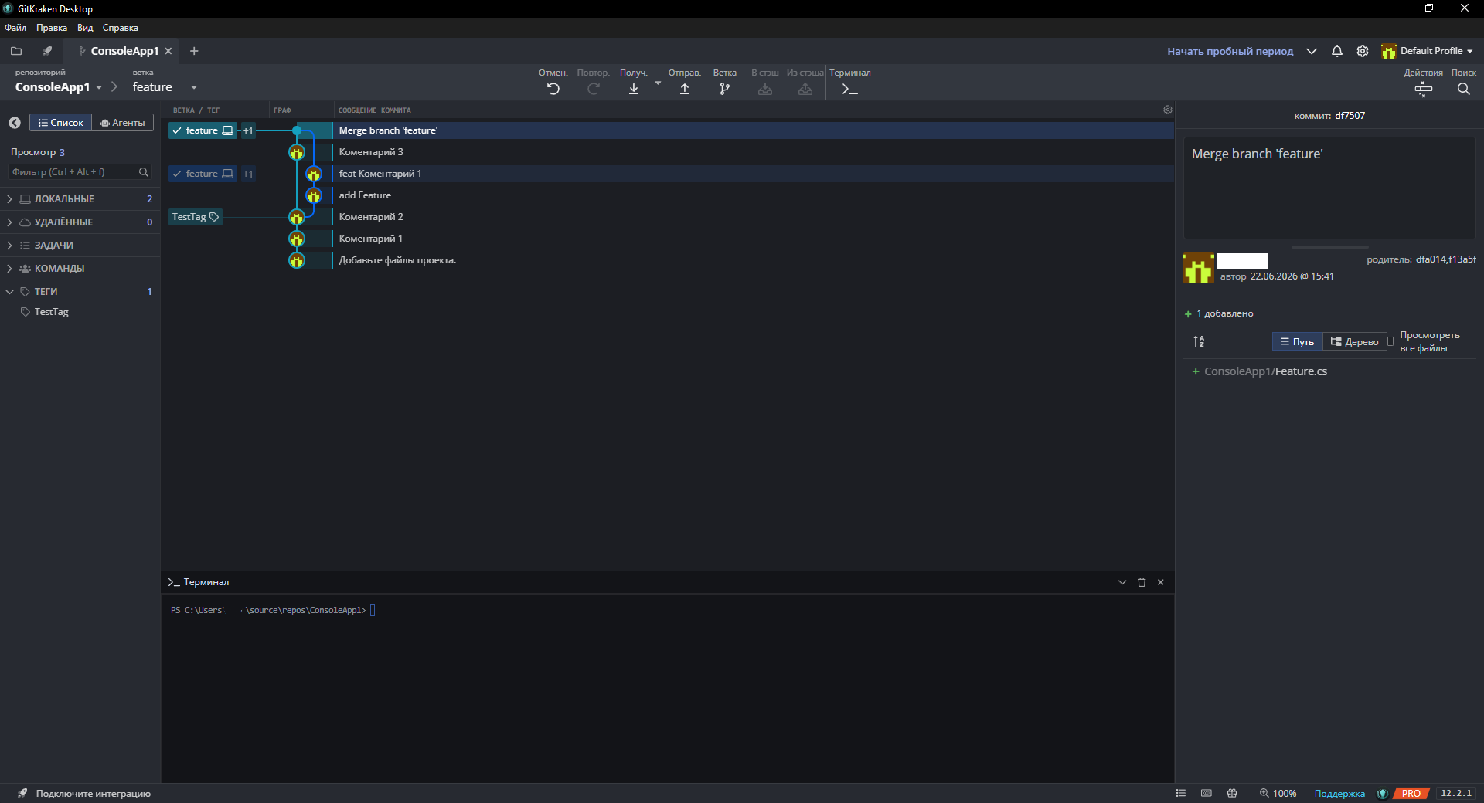The height and width of the screenshot is (803, 1484).
Task: Open pull options dropdown arrow
Action: click(x=658, y=83)
